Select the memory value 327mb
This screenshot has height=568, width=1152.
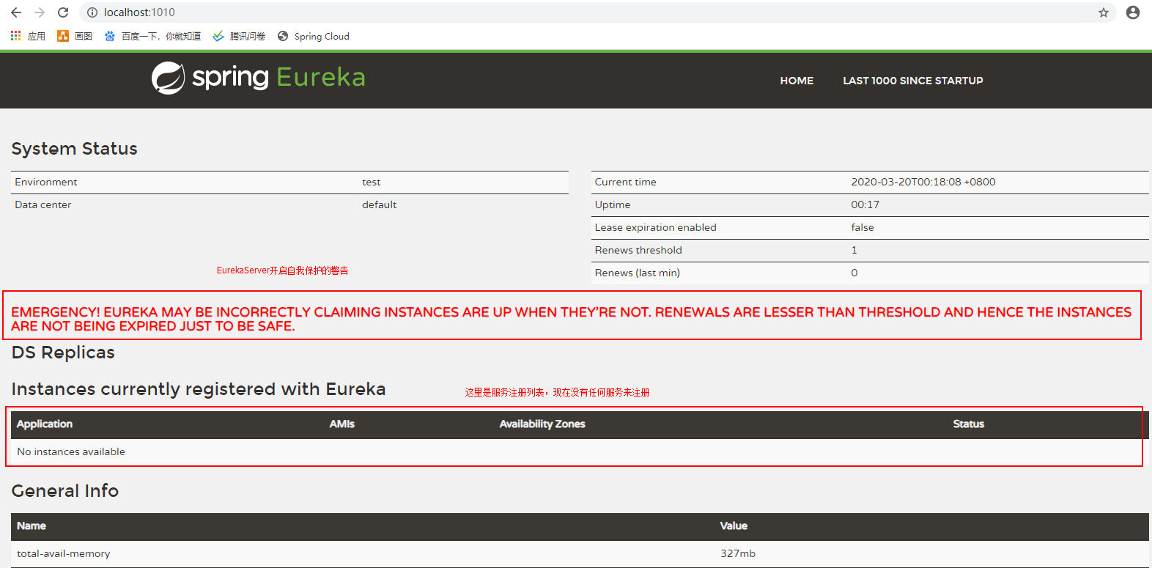tap(738, 553)
